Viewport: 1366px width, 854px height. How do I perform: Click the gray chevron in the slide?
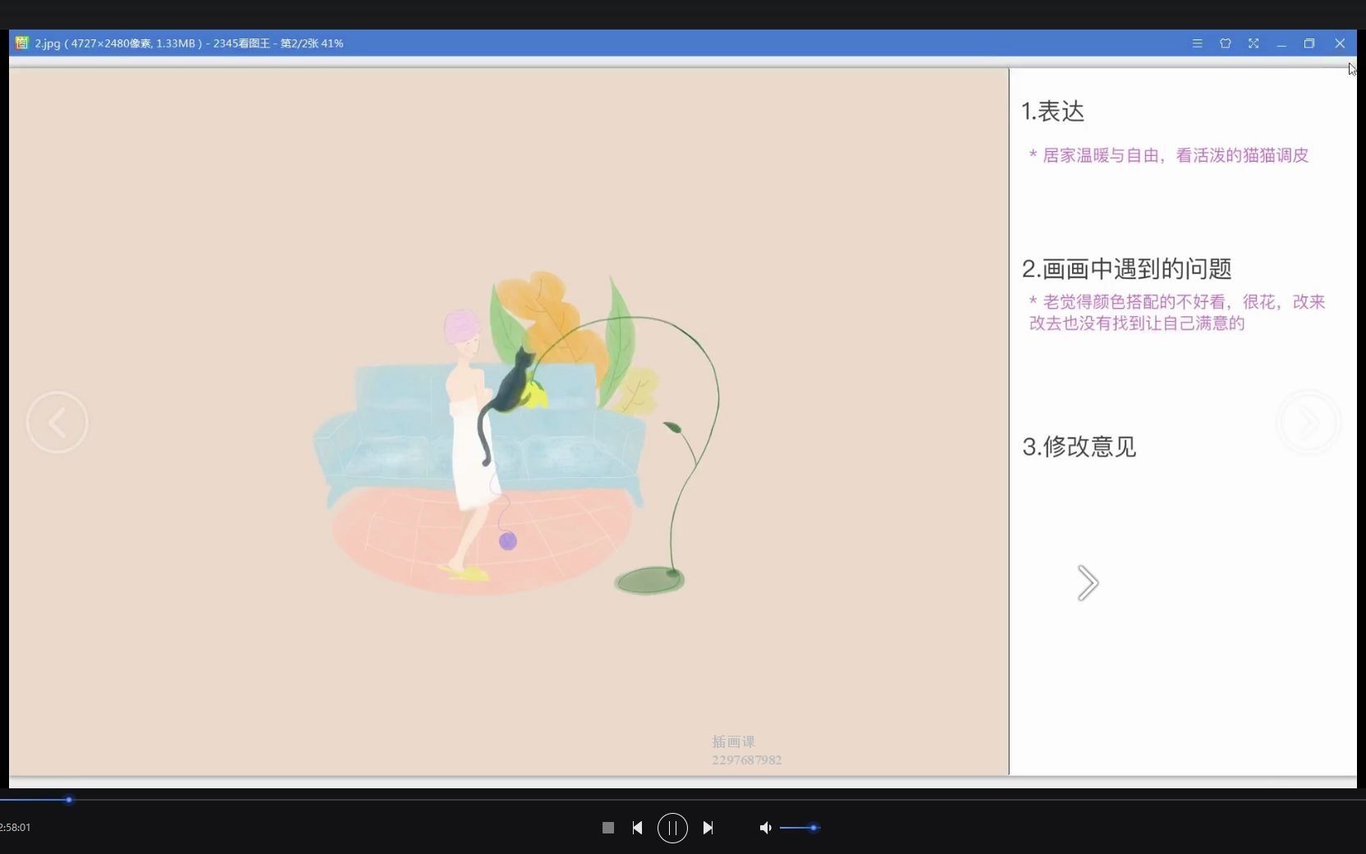coord(1088,583)
